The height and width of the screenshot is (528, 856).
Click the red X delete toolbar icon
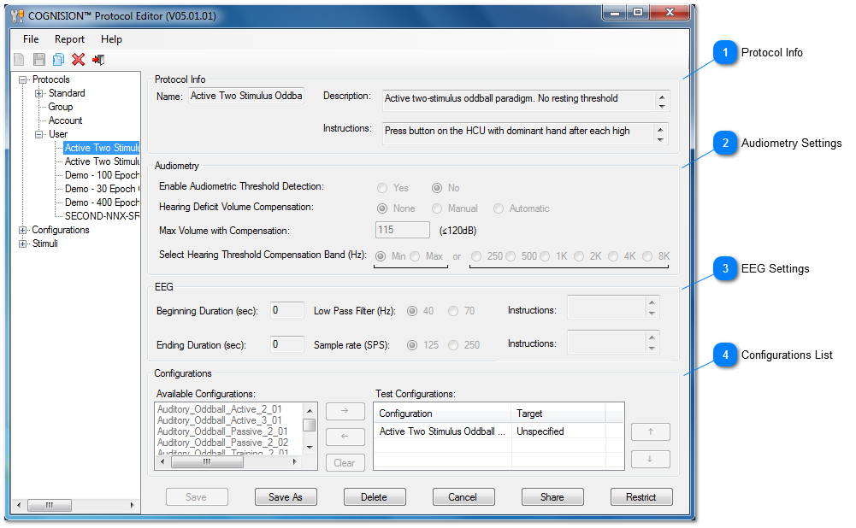coord(78,60)
